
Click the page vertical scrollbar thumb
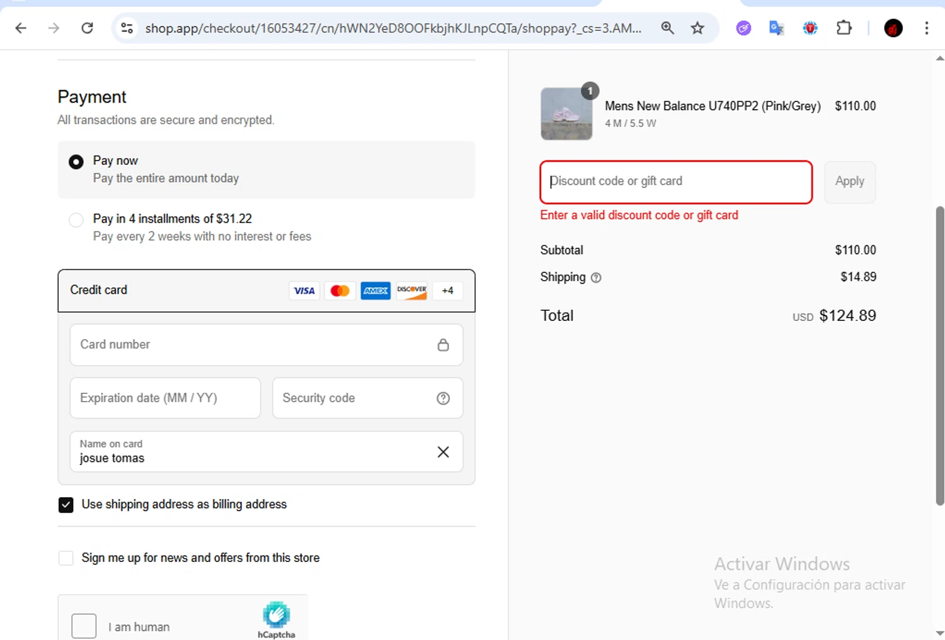939,356
